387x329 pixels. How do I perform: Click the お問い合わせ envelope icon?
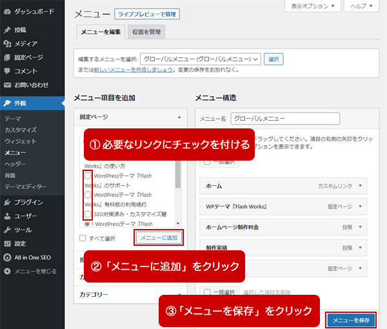(x=7, y=85)
